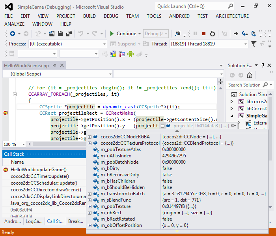Collapse the projectile data tip node

162,126
